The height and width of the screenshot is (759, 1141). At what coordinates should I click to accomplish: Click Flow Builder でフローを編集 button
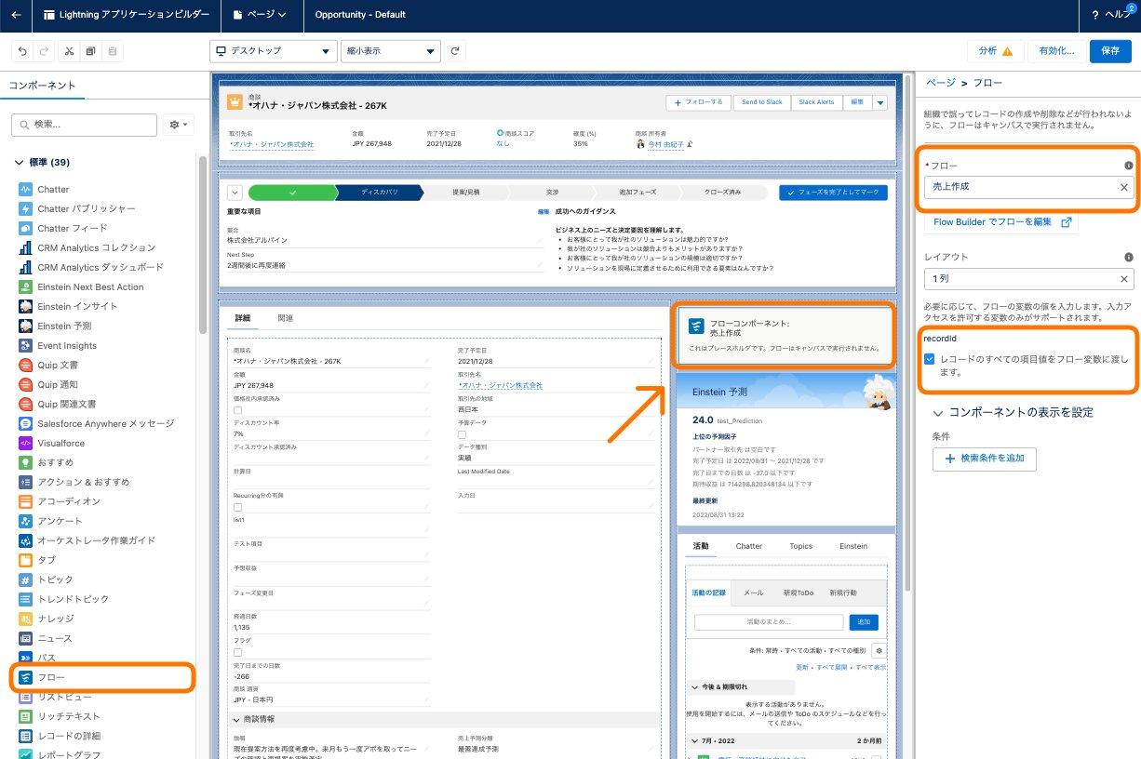[x=1001, y=222]
